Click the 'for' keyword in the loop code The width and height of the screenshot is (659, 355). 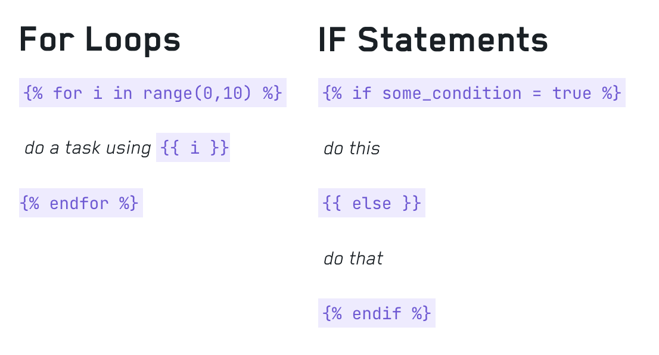point(67,93)
